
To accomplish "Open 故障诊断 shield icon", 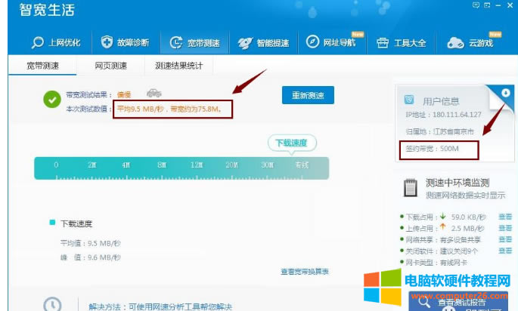I will [107, 42].
